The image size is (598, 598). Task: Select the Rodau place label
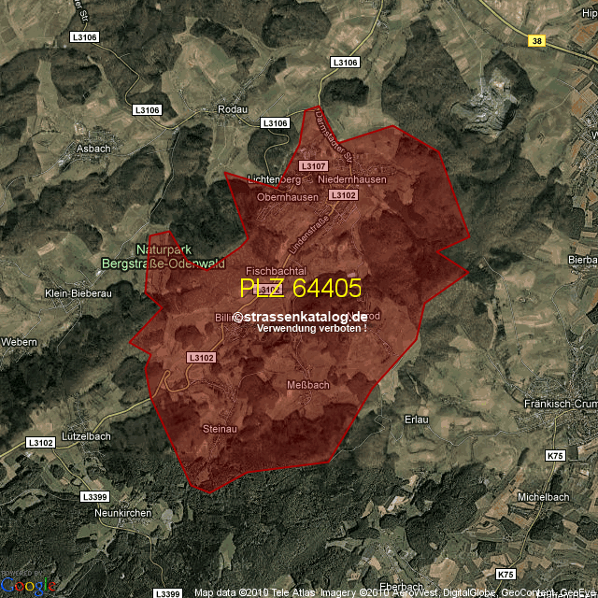[230, 108]
